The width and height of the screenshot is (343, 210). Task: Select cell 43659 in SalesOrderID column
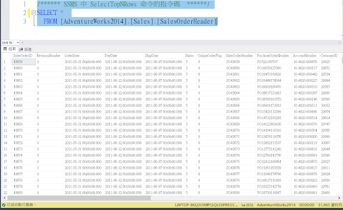[24, 62]
